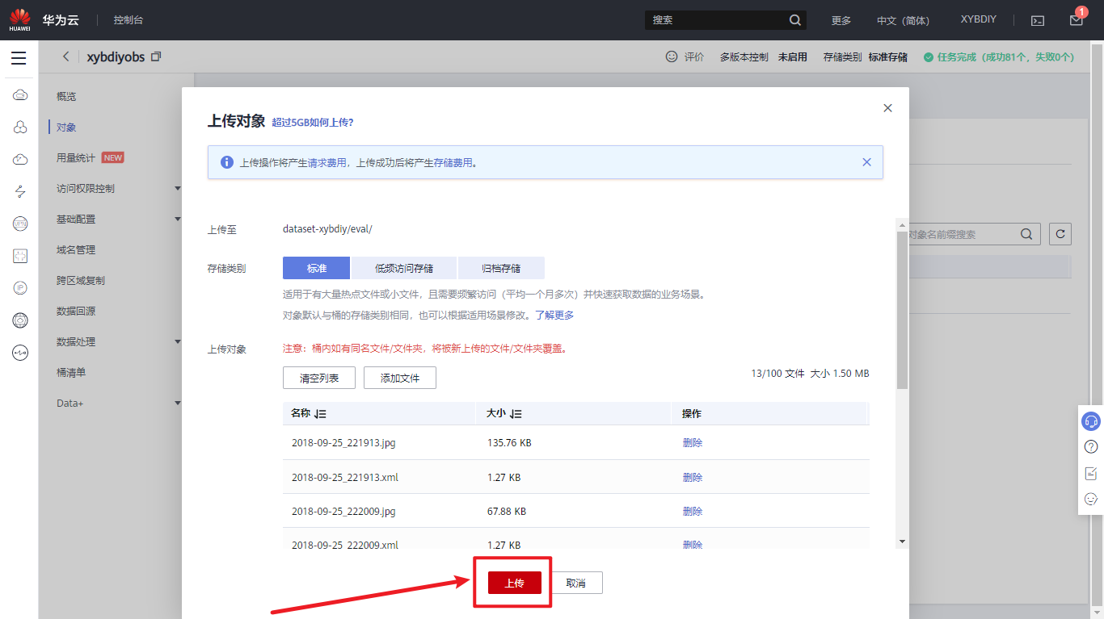
Task: Click the smiley evaluation icon
Action: point(671,57)
